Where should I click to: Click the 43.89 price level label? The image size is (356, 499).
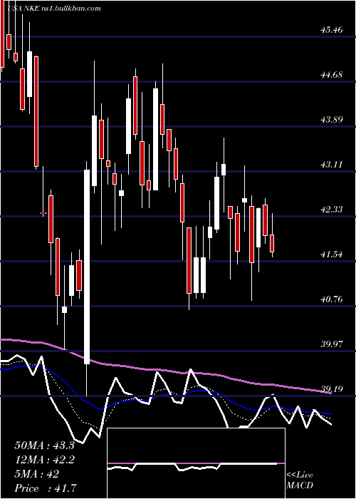[332, 120]
